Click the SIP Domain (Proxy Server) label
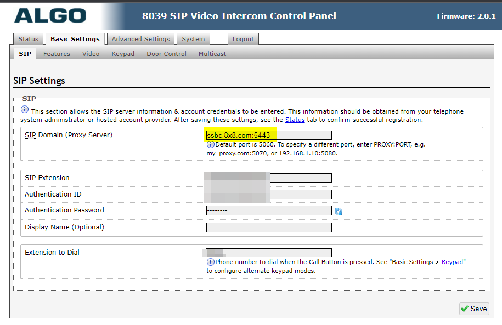The width and height of the screenshot is (502, 325). (x=69, y=135)
